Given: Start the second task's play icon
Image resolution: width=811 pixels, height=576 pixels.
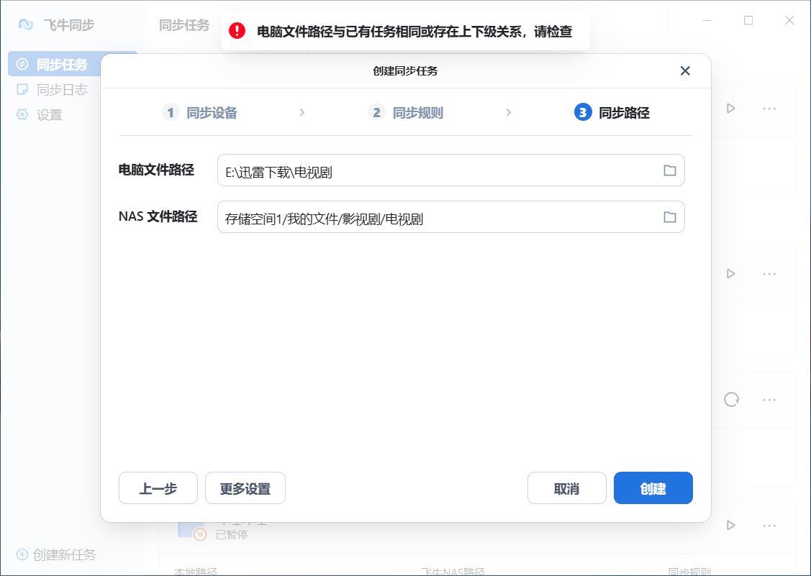Looking at the screenshot, I should click(731, 273).
